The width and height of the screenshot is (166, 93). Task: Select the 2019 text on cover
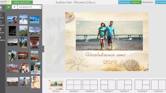(110, 62)
